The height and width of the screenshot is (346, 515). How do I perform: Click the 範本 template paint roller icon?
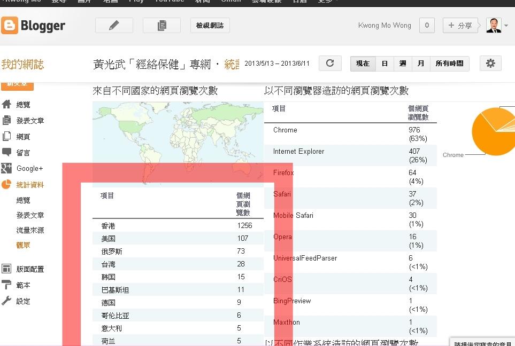(6, 285)
